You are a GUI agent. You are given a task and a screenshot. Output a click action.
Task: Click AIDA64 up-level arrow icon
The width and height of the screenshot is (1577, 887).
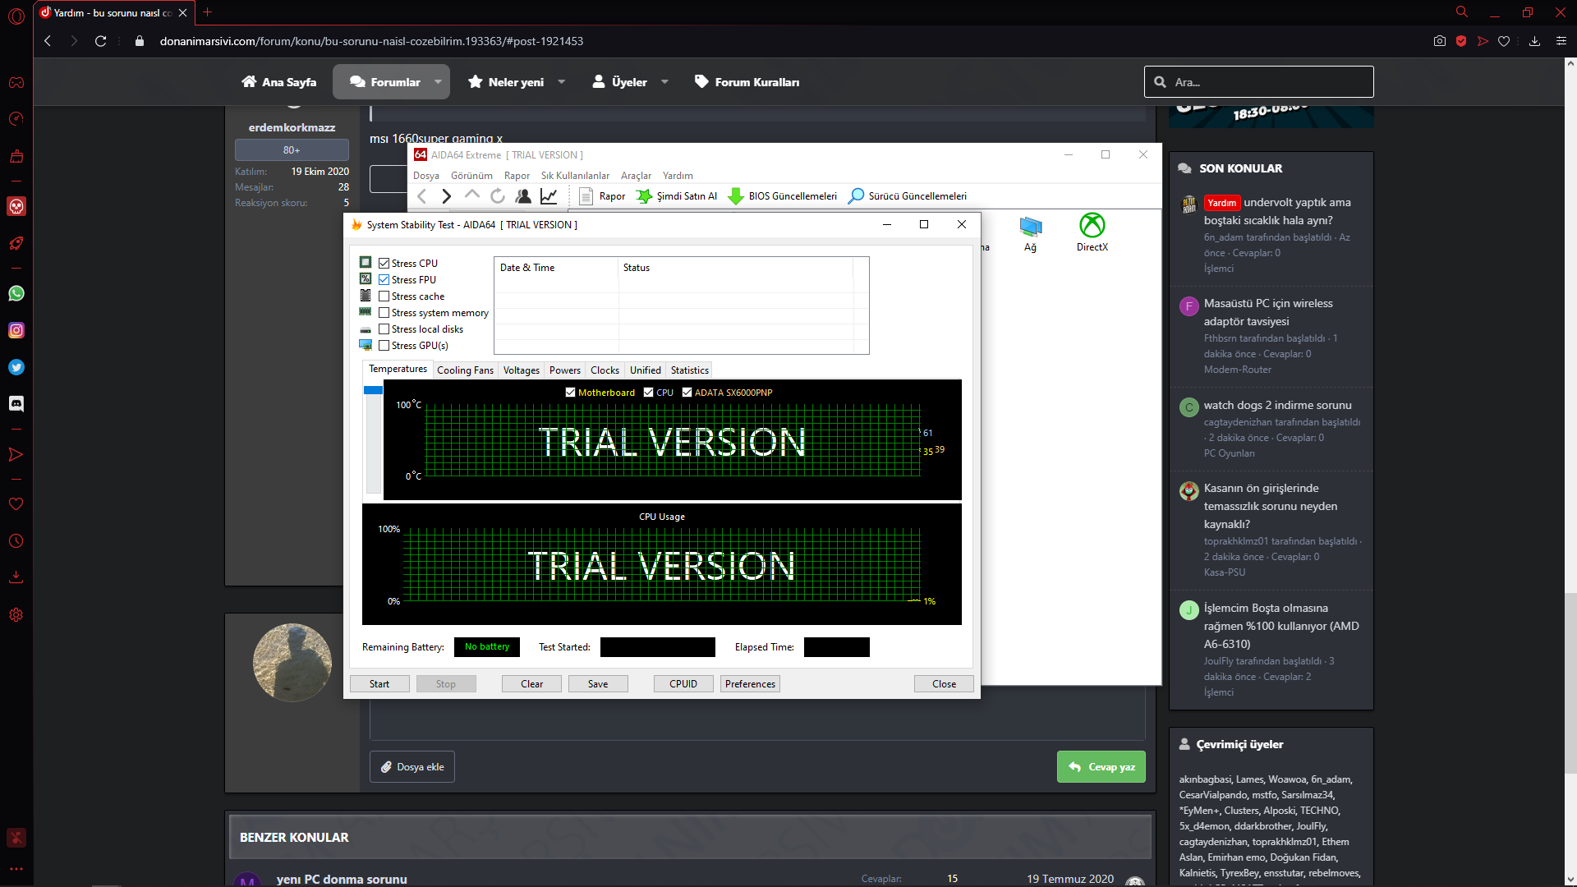point(472,195)
